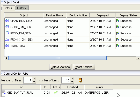140x97 pixels.
Task: Click the None deploy action for GEOG_DIM_SEQ
Action: point(70,27)
